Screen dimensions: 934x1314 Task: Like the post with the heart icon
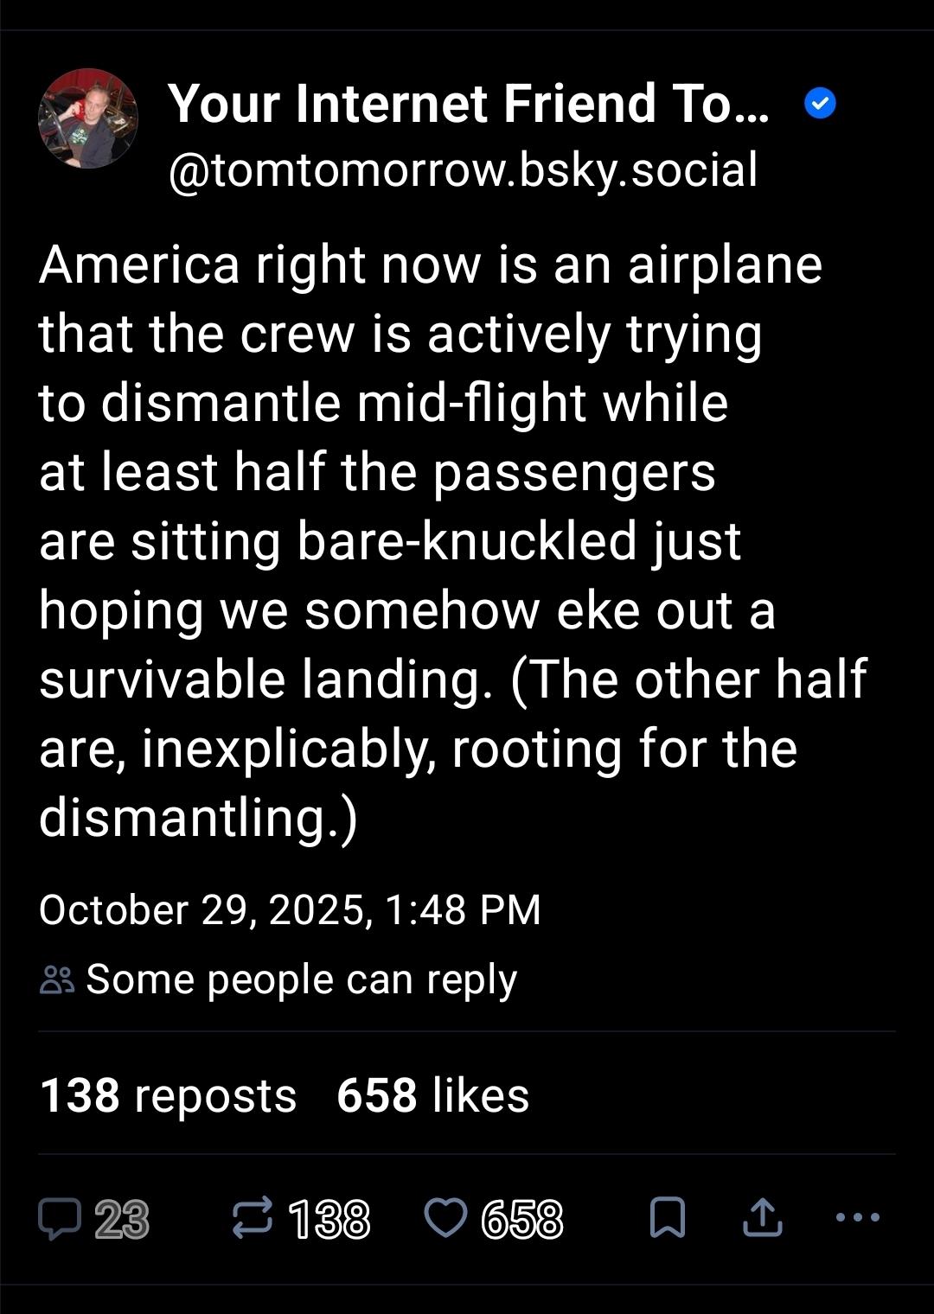tap(445, 1219)
